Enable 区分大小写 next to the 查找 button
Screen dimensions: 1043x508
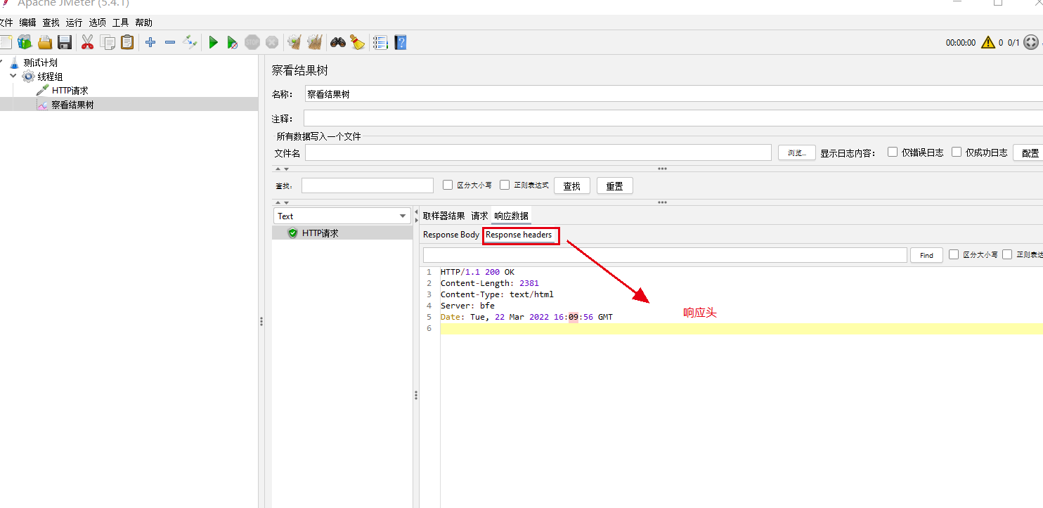[x=448, y=185]
